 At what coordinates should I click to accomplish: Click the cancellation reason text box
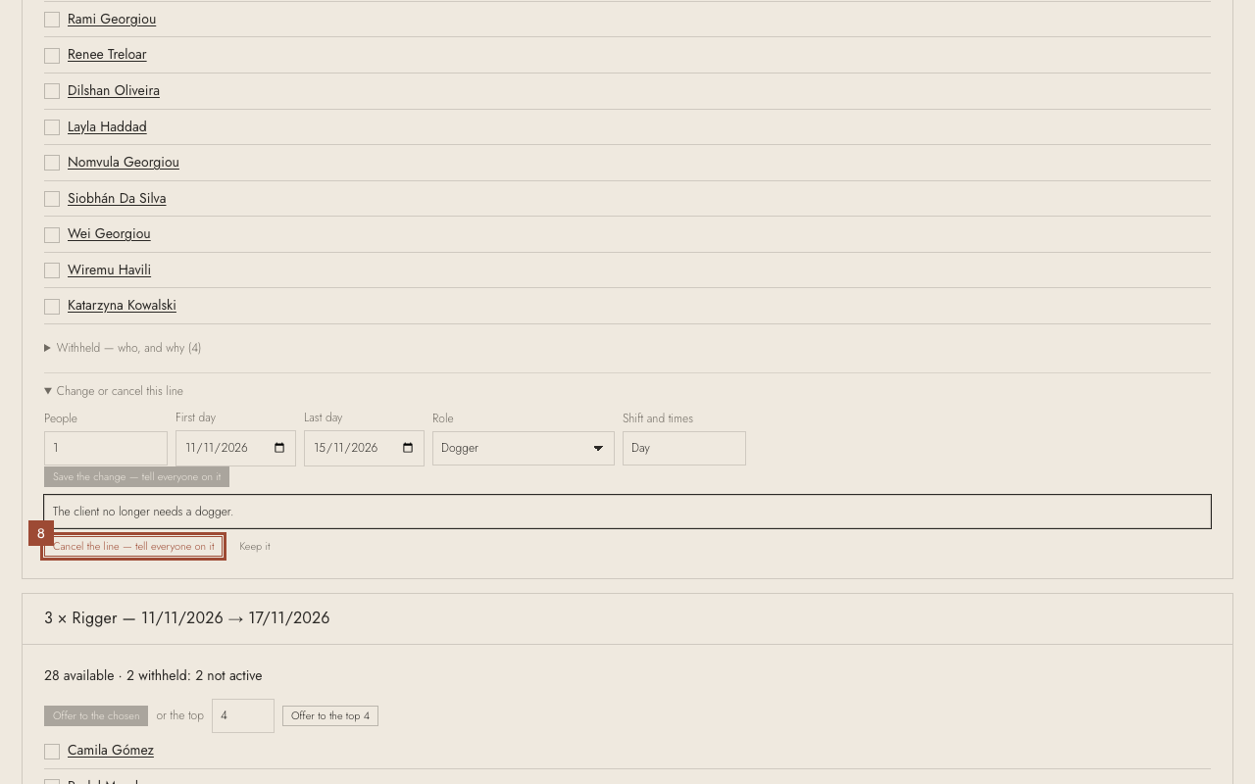coord(627,512)
